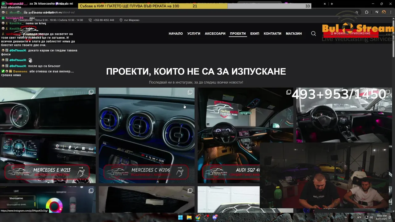The height and width of the screenshot is (222, 395).
Task: Click the Danmons username in chat overlay
Action: point(20,71)
